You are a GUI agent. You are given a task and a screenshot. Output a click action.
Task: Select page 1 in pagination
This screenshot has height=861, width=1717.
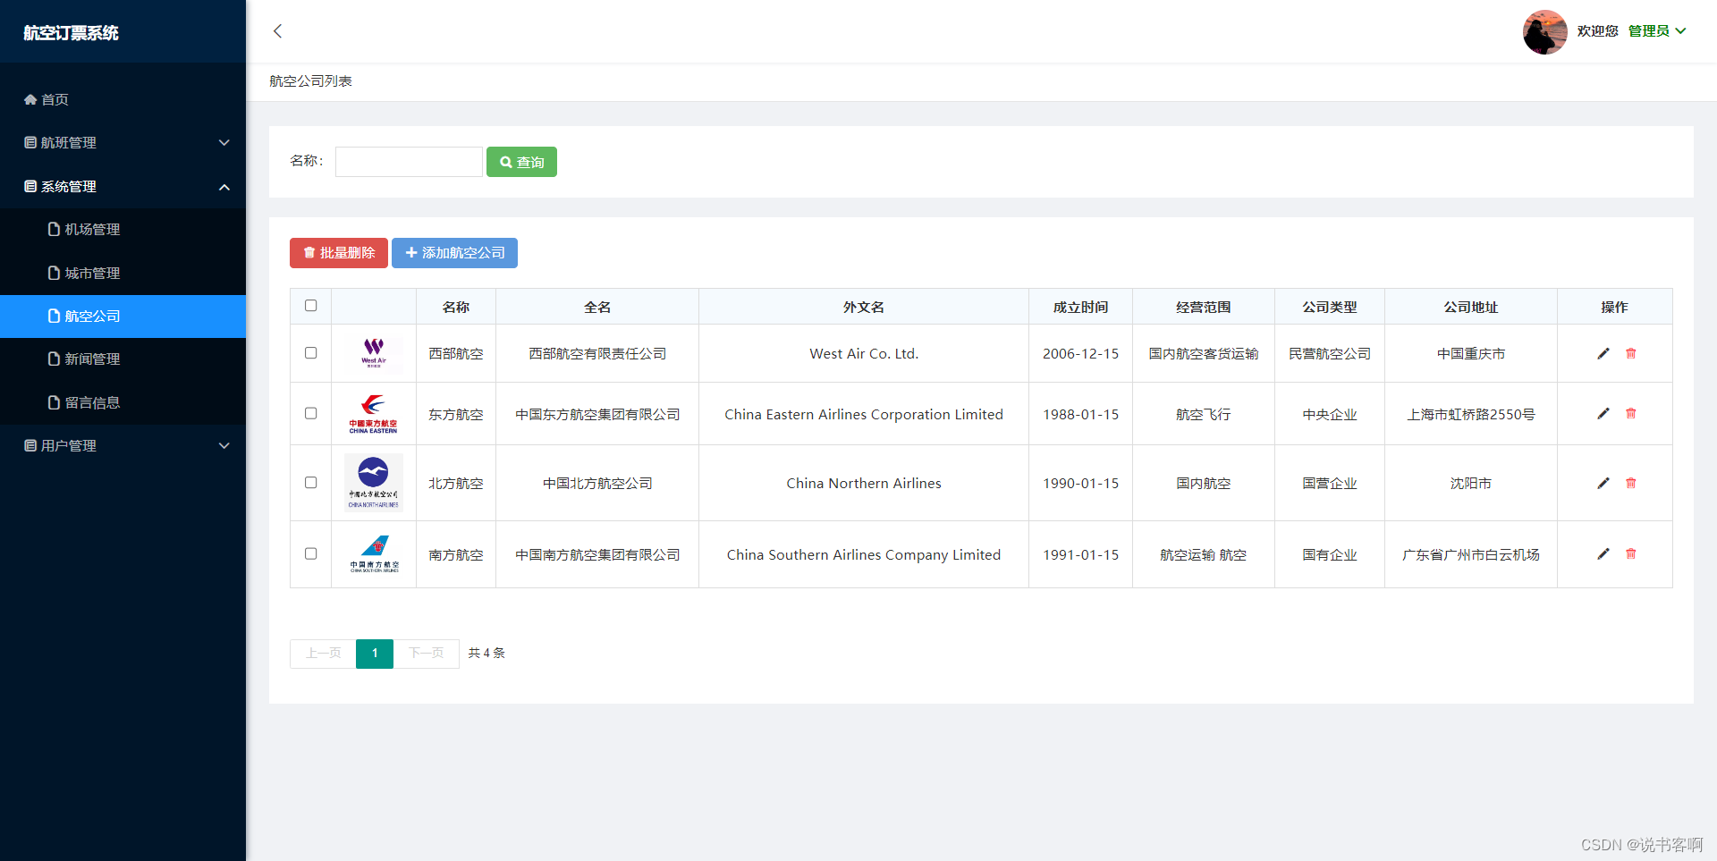coord(375,654)
